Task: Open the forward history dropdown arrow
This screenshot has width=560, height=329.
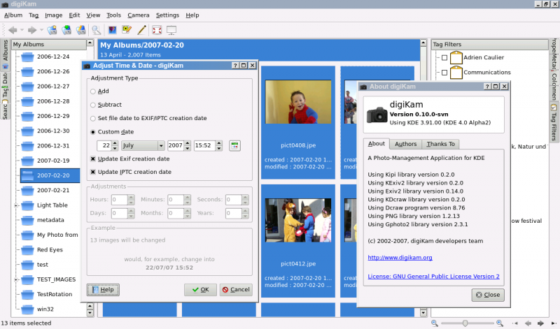Action: click(41, 30)
